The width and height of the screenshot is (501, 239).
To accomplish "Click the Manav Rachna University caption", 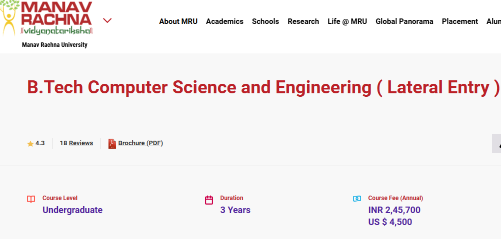I will tap(54, 44).
